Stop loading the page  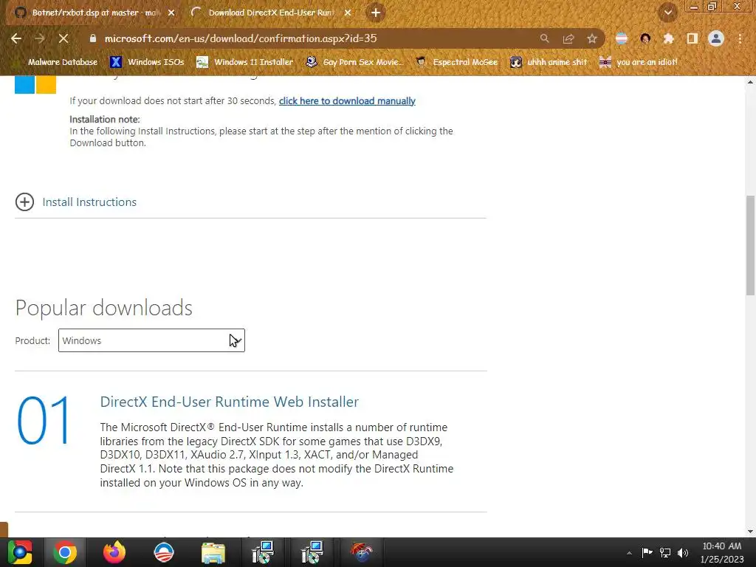63,38
